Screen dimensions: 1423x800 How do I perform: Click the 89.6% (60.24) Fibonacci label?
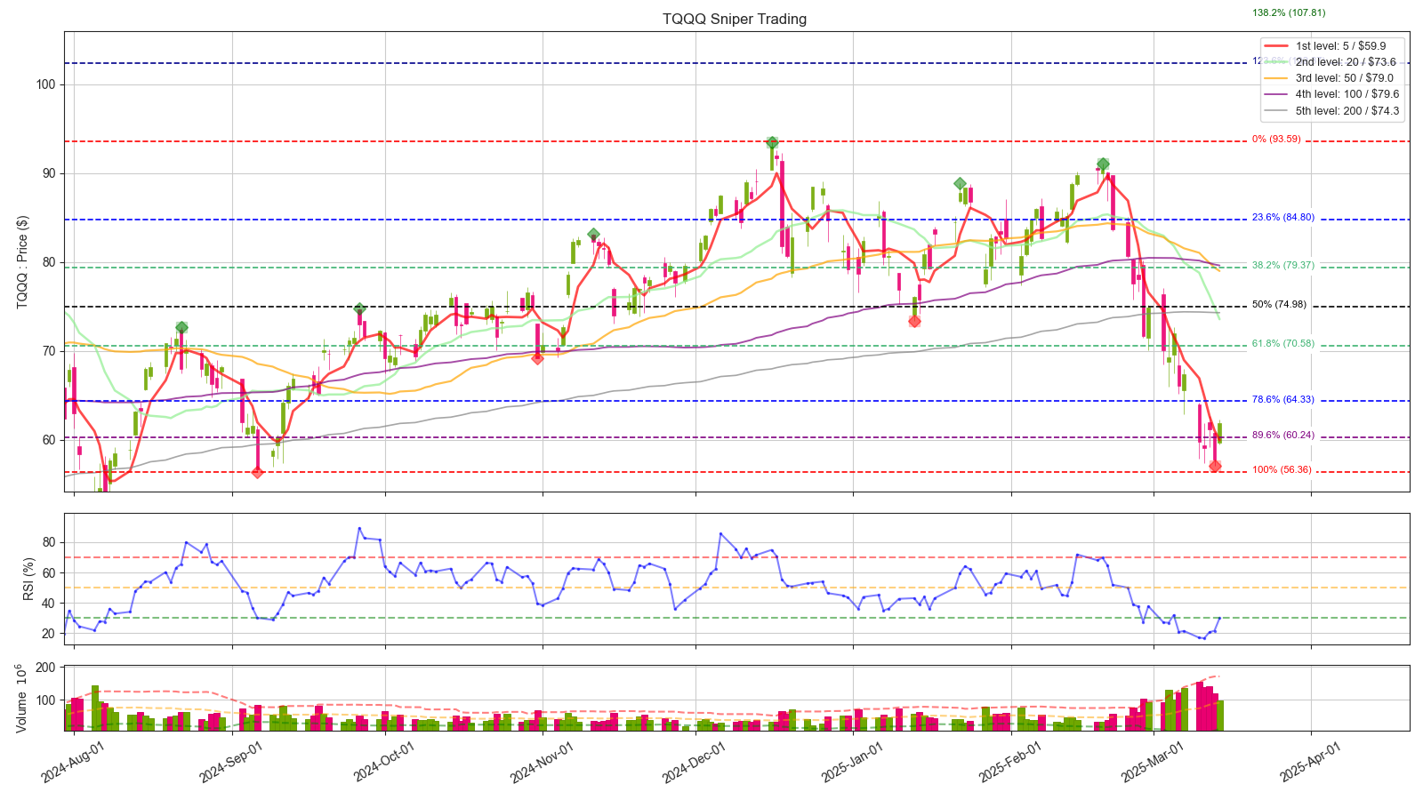click(x=1283, y=436)
